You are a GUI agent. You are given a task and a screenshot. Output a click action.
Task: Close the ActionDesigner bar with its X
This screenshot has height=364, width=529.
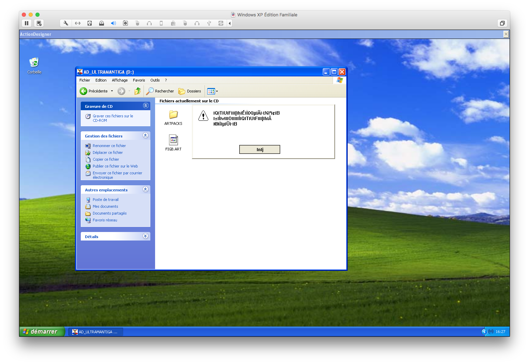(x=506, y=34)
